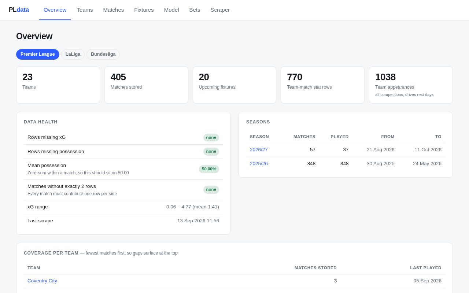
Task: Click the 'Rows missing xG' label
Action: coord(47,137)
